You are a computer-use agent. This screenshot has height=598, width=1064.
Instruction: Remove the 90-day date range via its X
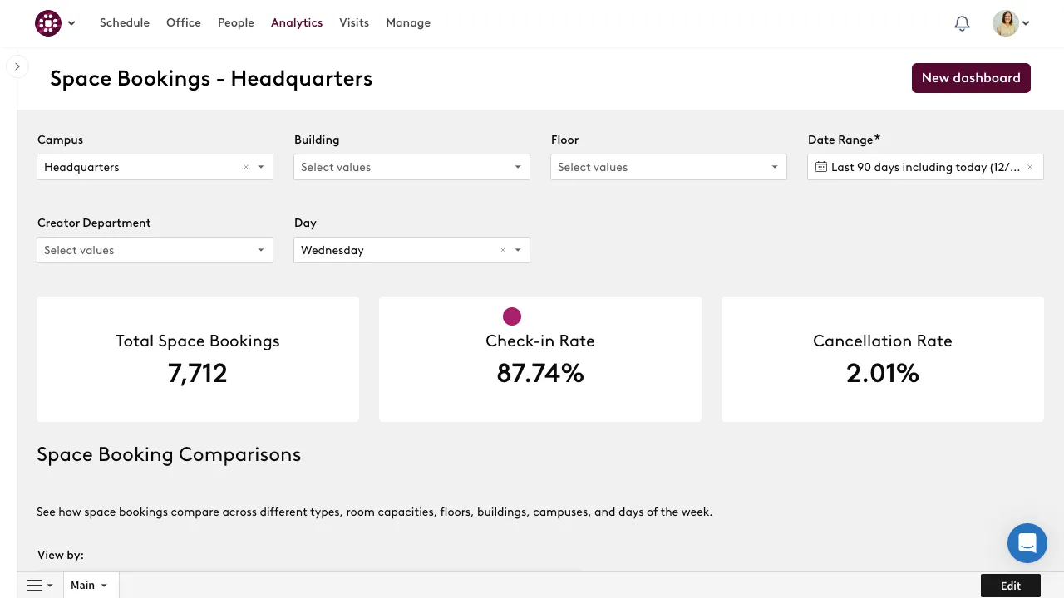pos(1030,167)
